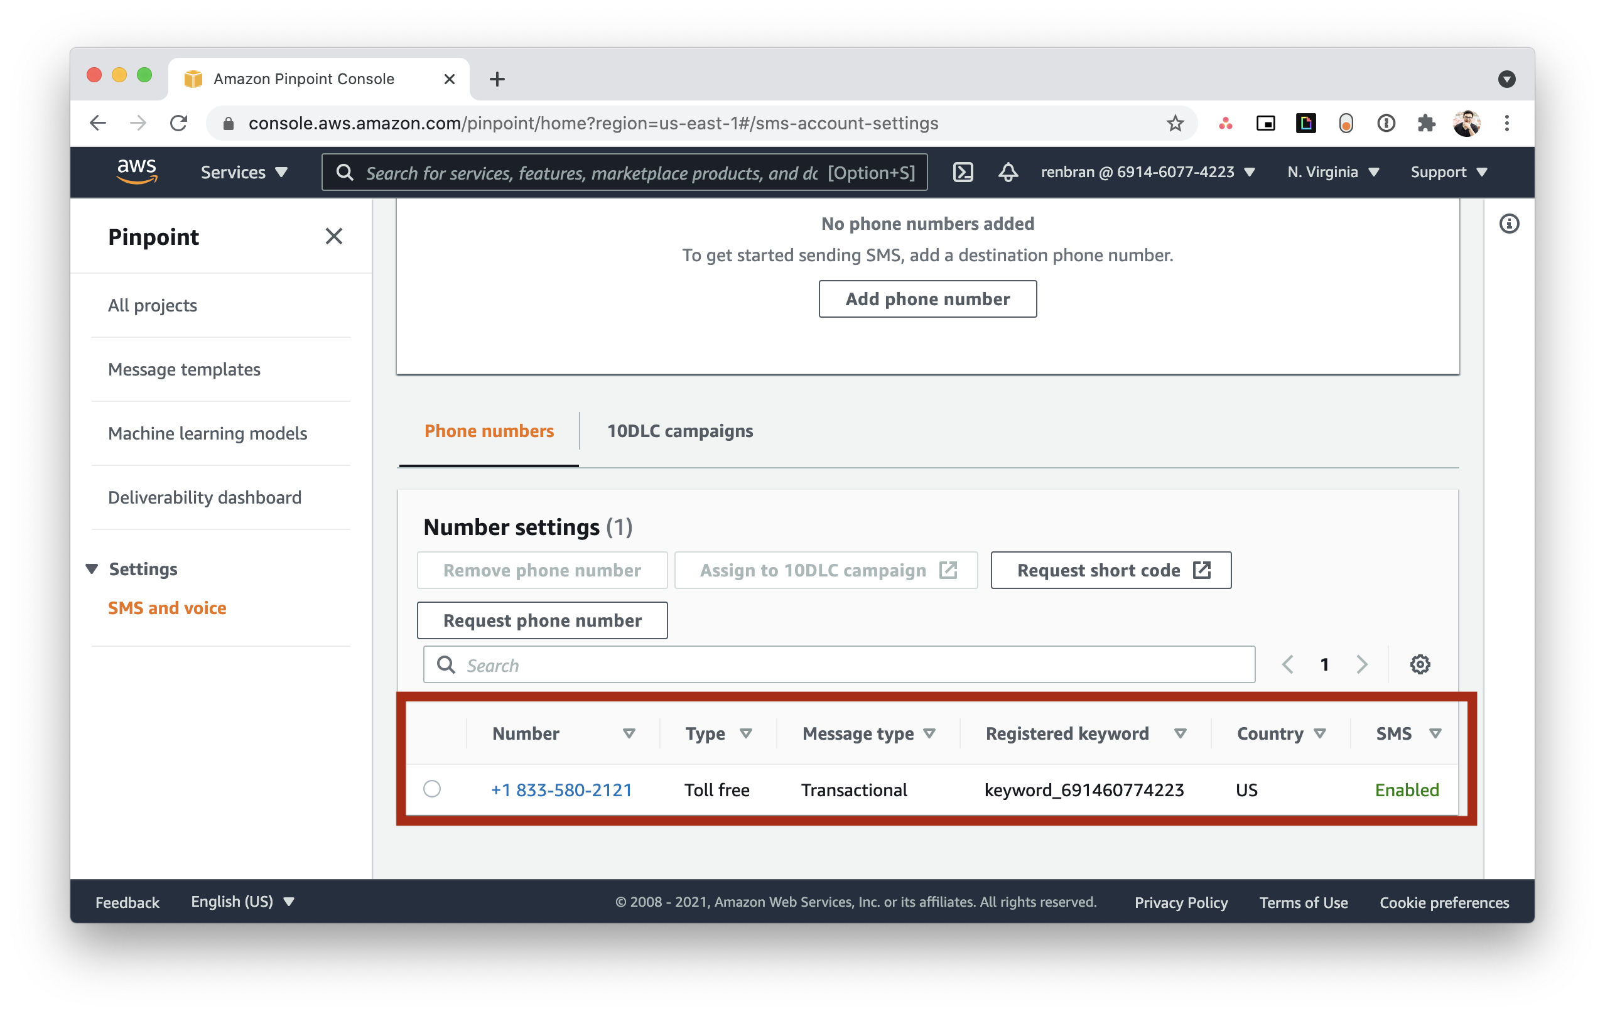Click the back navigation arrow
The width and height of the screenshot is (1605, 1016).
(x=97, y=122)
